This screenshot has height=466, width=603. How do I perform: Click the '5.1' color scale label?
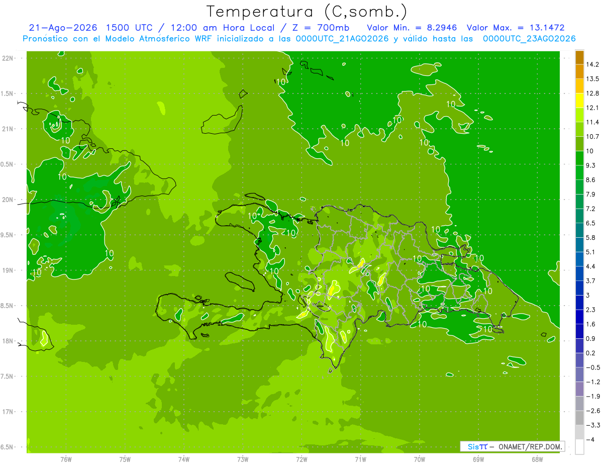(x=591, y=252)
